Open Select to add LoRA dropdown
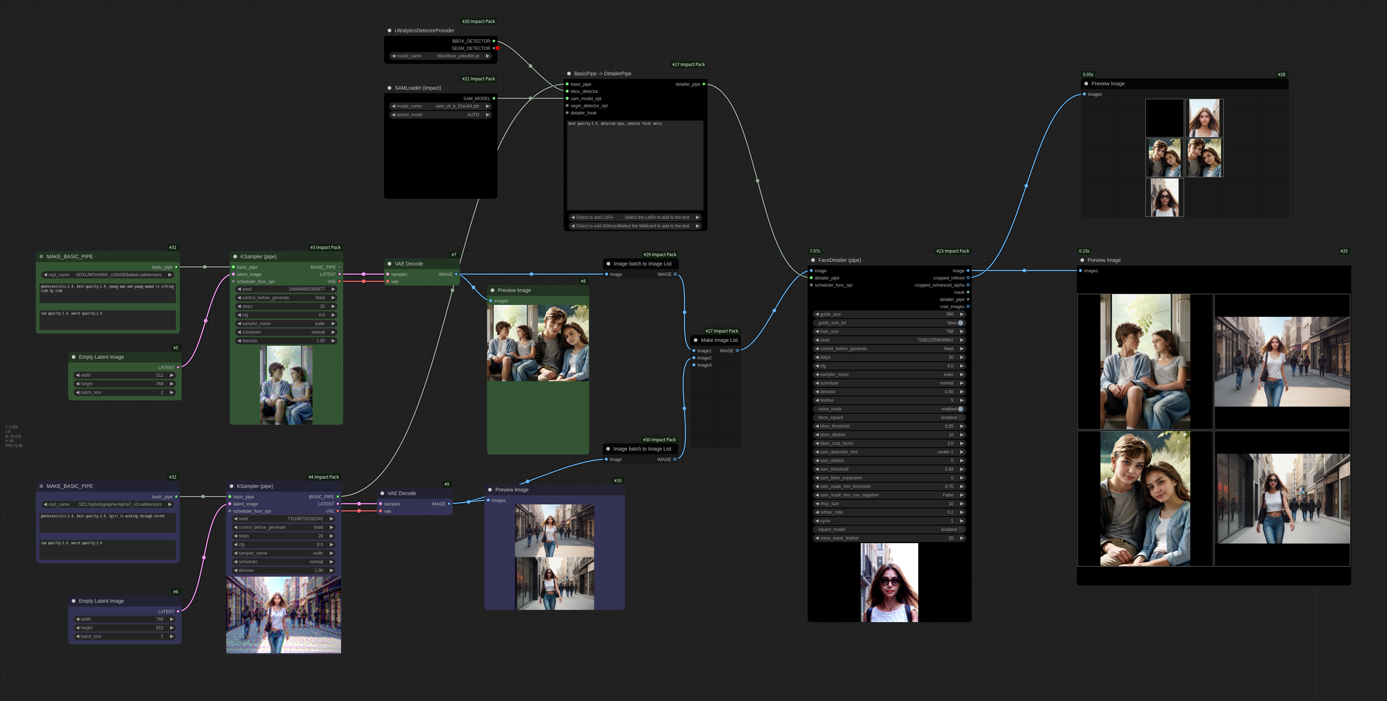 tap(635, 218)
